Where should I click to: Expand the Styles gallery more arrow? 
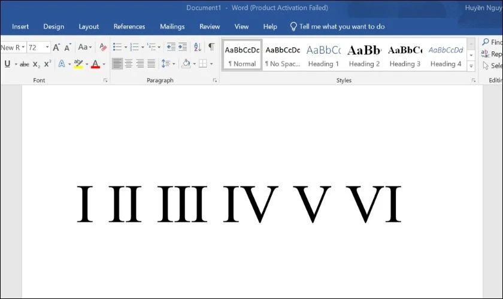[471, 65]
